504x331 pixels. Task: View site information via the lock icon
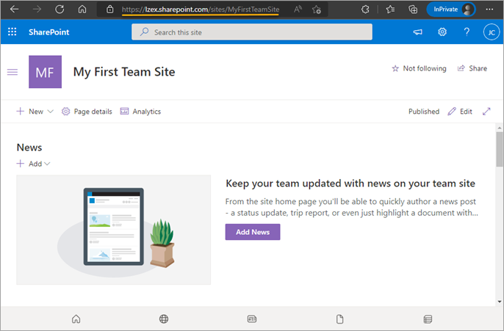(x=110, y=10)
